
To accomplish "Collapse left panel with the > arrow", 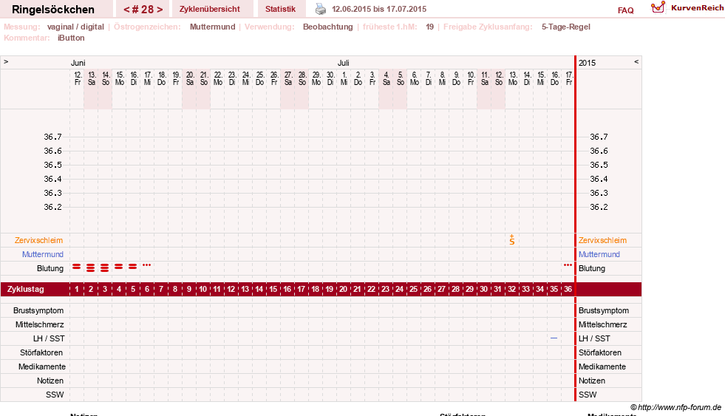I will tap(6, 61).
